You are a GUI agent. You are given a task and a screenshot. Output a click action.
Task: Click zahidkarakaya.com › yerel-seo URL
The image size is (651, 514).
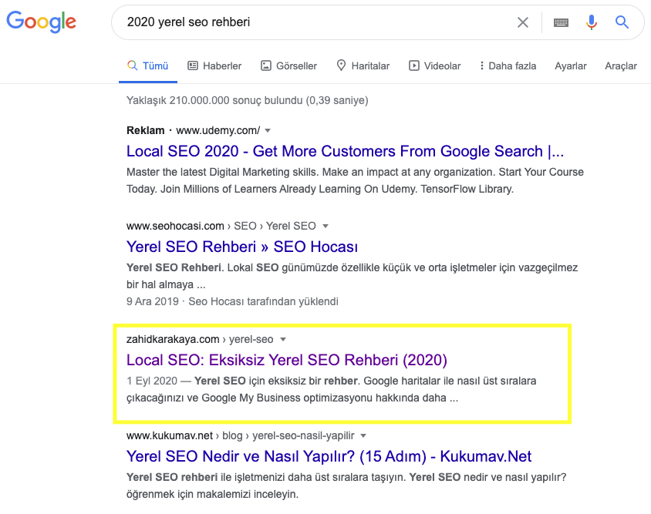[200, 339]
